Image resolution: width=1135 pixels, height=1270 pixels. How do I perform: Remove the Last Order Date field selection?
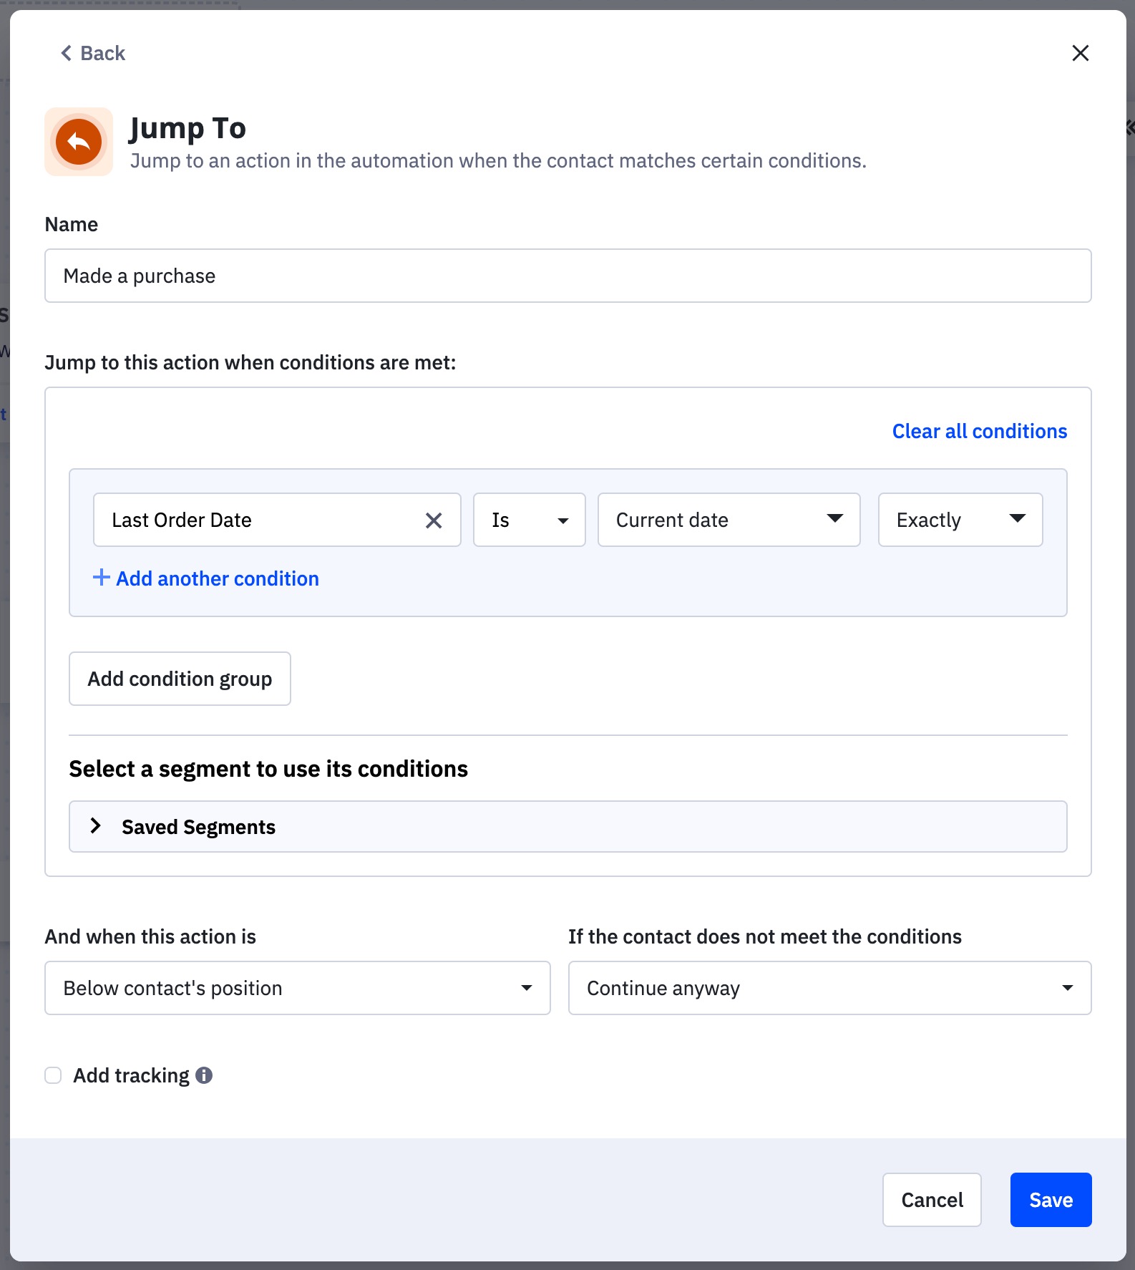[434, 520]
